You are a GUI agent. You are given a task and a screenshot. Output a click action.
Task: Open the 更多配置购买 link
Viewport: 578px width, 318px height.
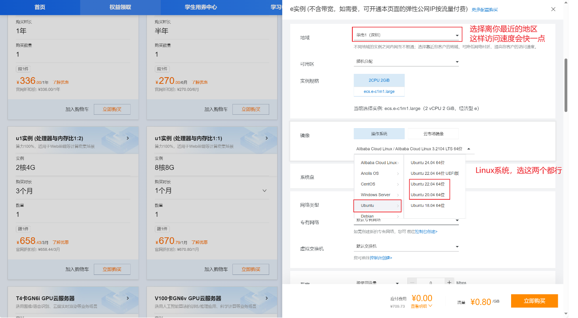pos(485,9)
